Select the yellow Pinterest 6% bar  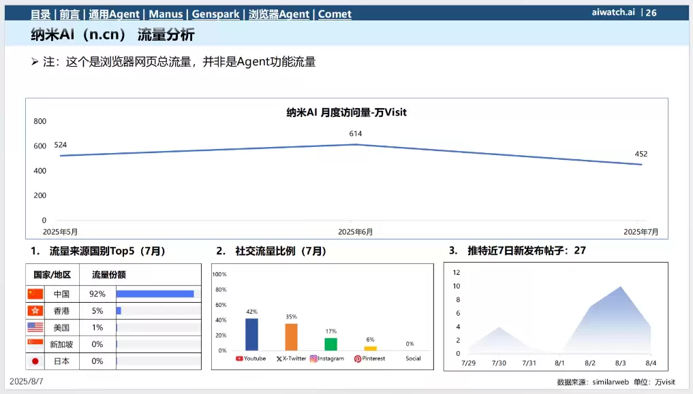[x=371, y=348]
